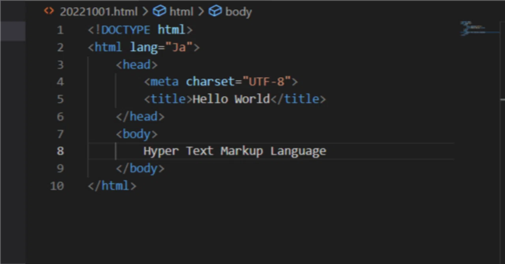This screenshot has width=505, height=264.
Task: Click the html symbol cube icon
Action: (x=159, y=11)
